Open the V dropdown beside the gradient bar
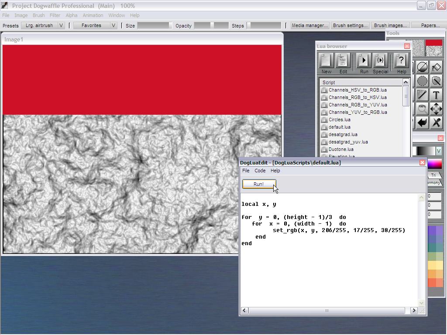 tap(439, 150)
